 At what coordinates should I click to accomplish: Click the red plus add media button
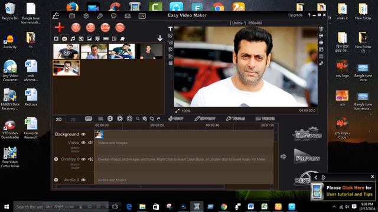pyautogui.click(x=60, y=28)
